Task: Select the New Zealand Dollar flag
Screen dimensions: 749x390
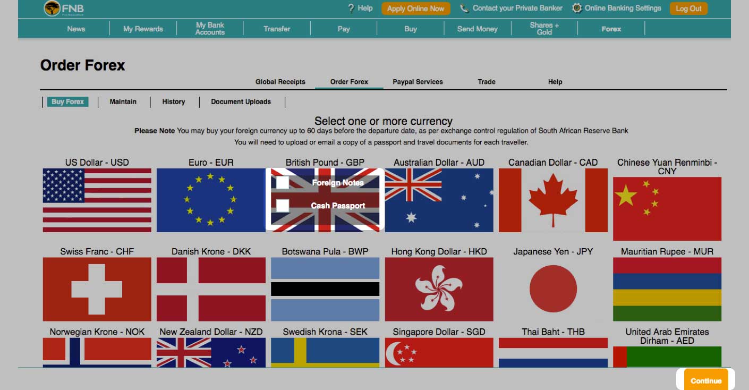Action: (211, 352)
